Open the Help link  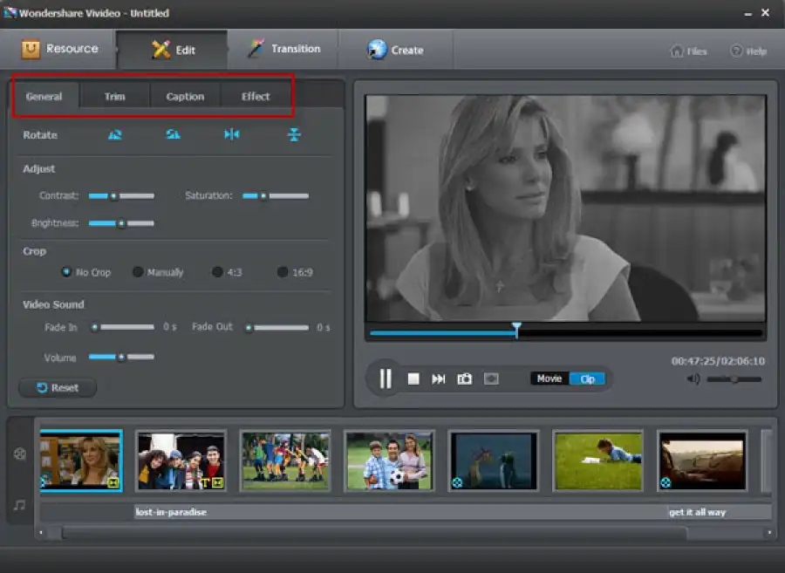pos(749,51)
